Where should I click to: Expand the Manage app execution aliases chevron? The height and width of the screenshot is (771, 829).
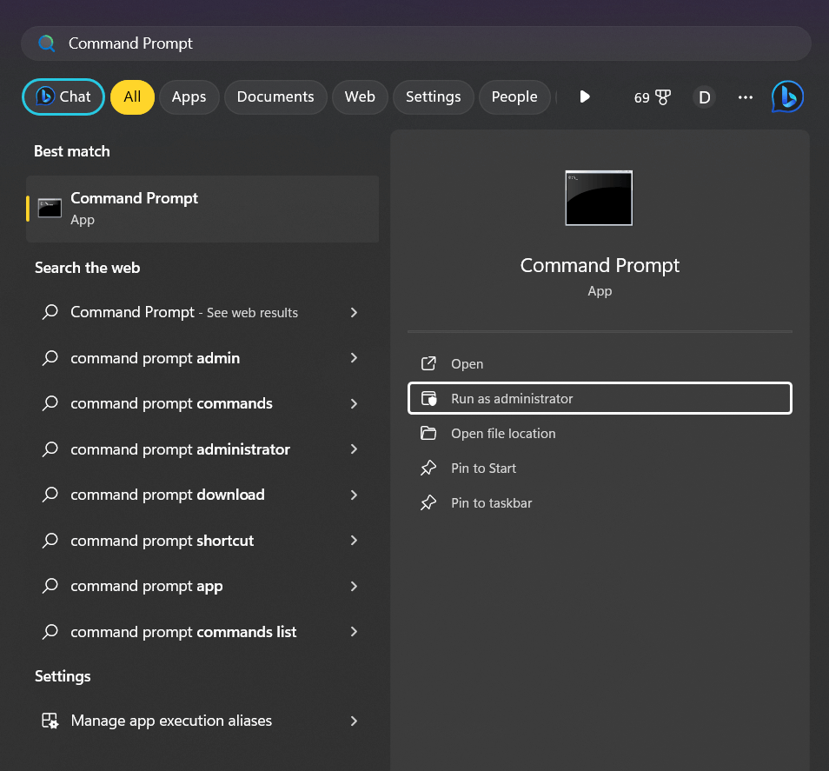(x=354, y=721)
